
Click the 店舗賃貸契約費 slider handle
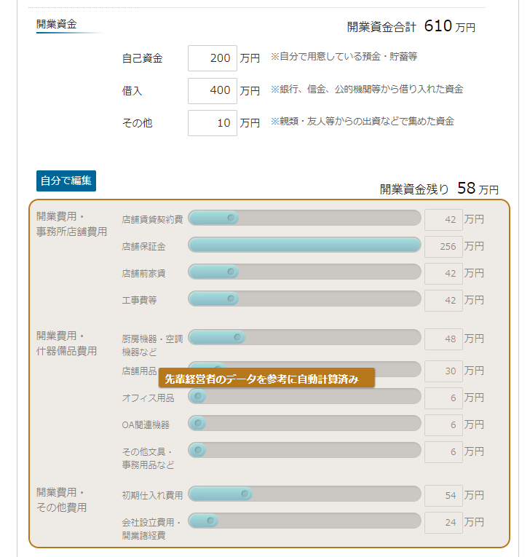pyautogui.click(x=231, y=218)
